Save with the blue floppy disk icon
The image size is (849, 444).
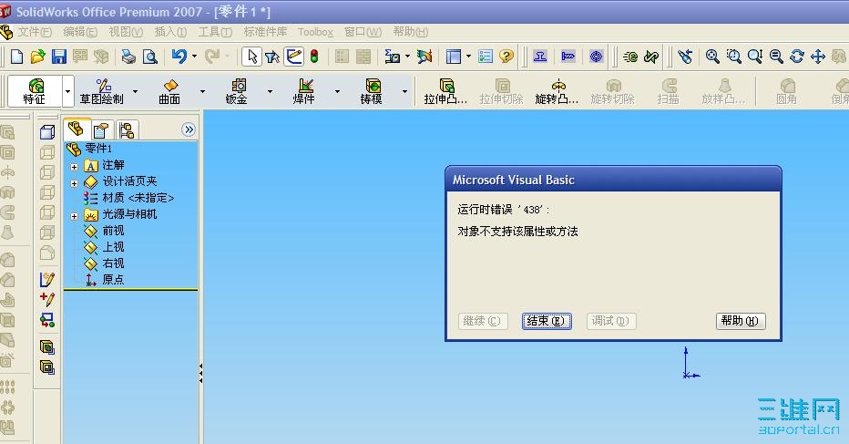click(x=58, y=57)
